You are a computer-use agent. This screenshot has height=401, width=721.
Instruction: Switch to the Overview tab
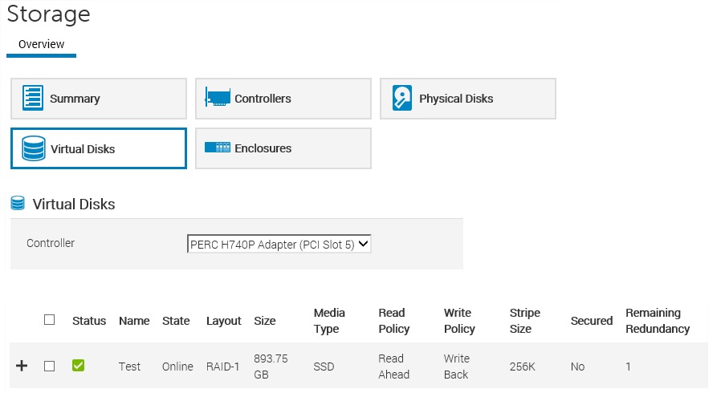click(41, 44)
